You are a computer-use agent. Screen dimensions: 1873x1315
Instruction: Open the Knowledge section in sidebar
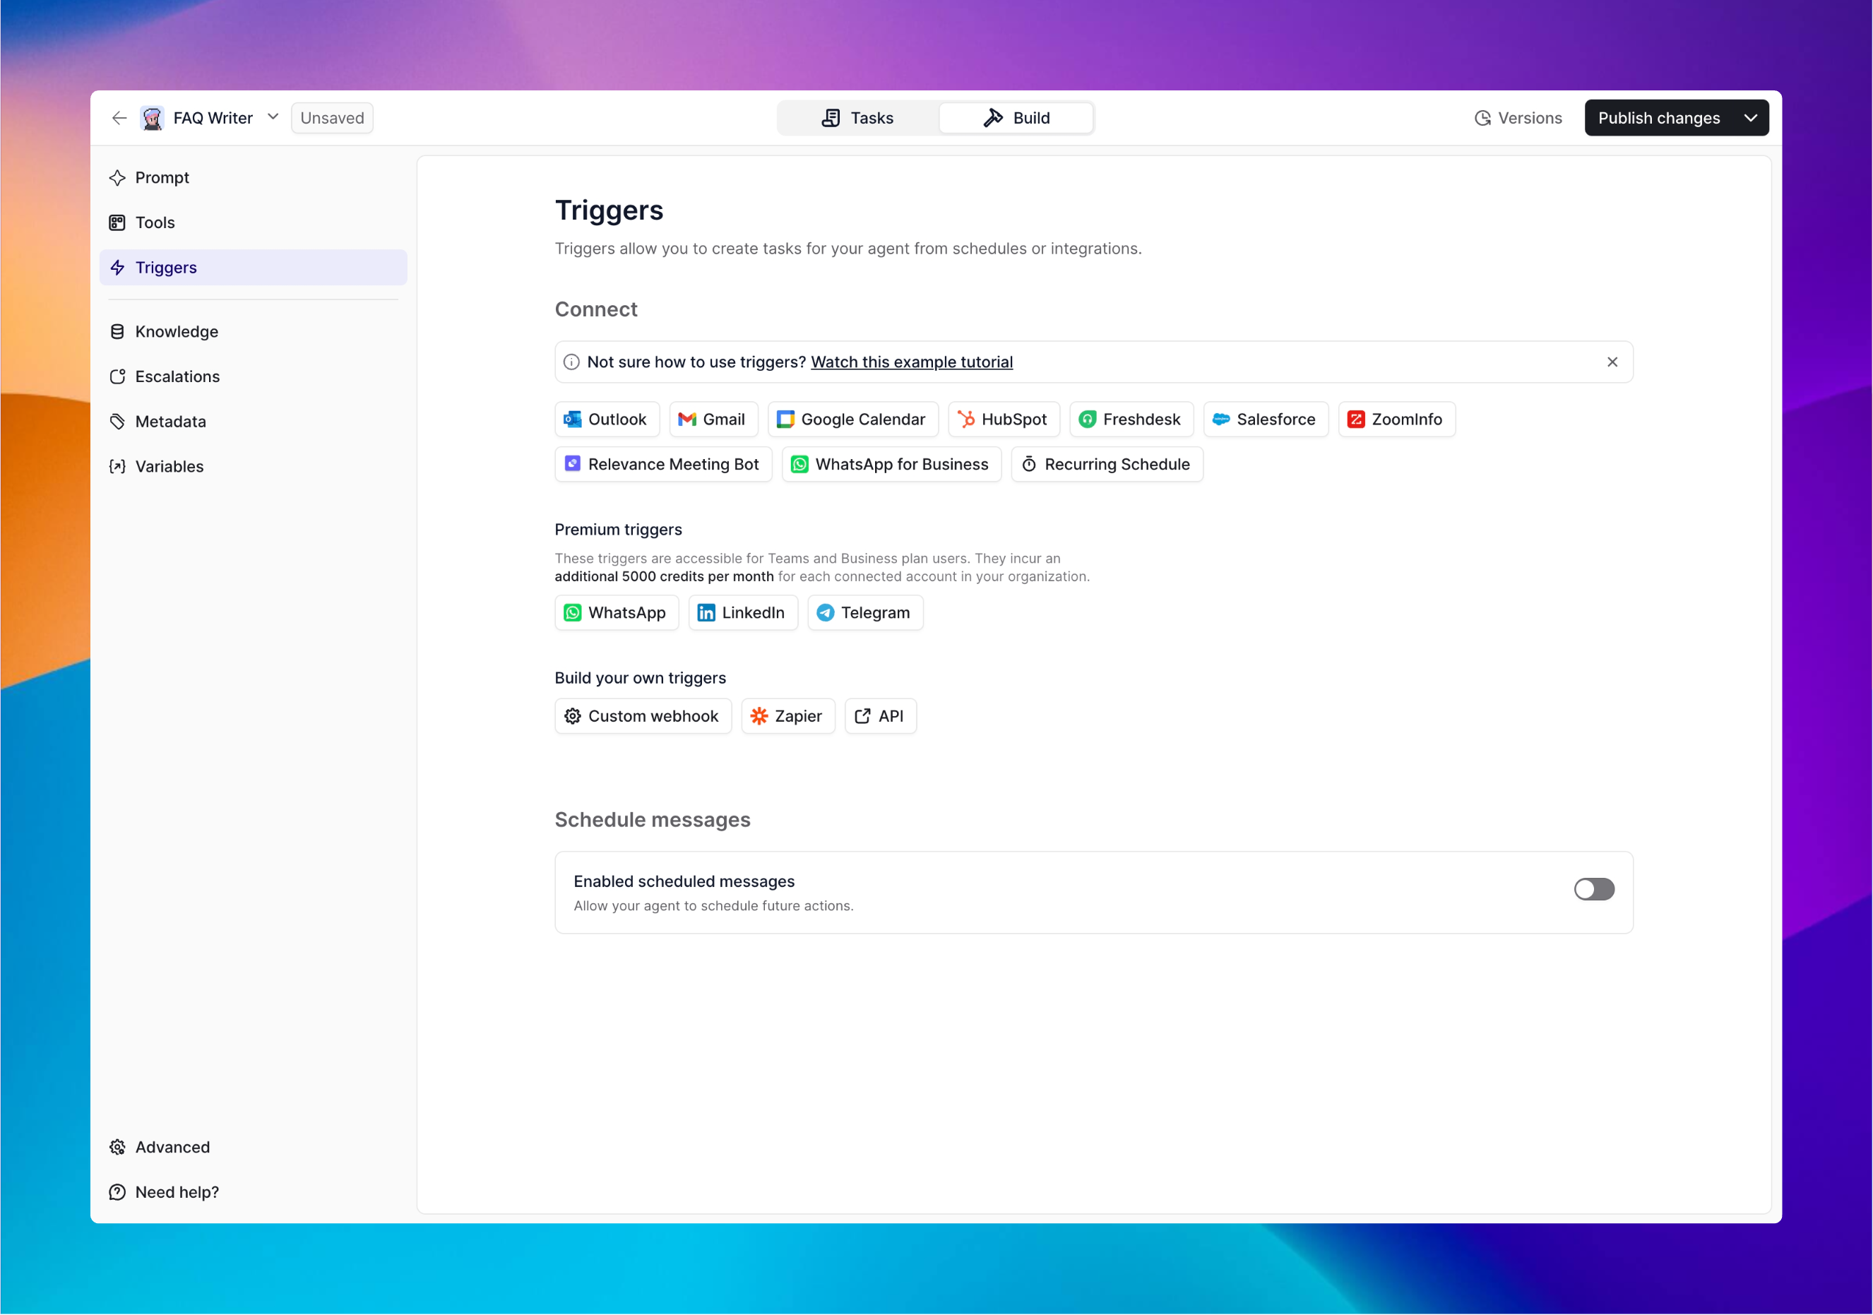pyautogui.click(x=253, y=332)
